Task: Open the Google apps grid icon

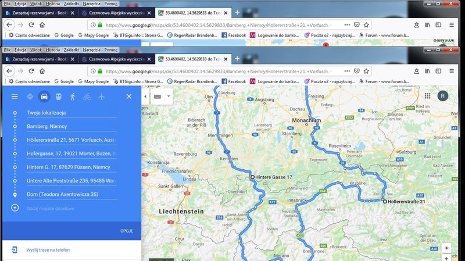Action: pyautogui.click(x=427, y=96)
